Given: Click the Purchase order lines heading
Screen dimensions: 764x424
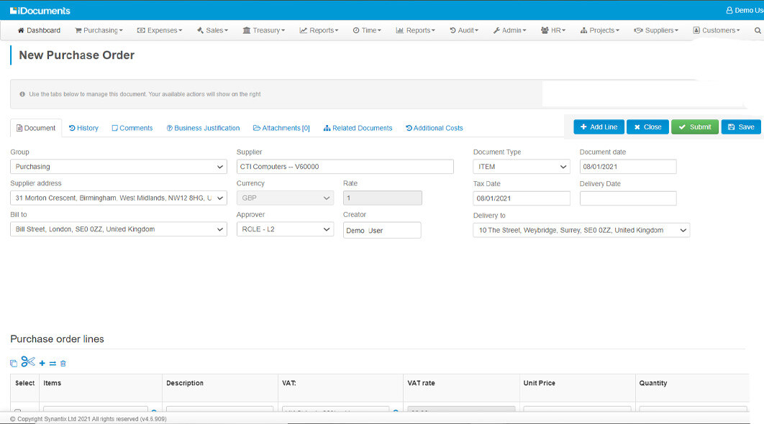Looking at the screenshot, I should (x=57, y=338).
